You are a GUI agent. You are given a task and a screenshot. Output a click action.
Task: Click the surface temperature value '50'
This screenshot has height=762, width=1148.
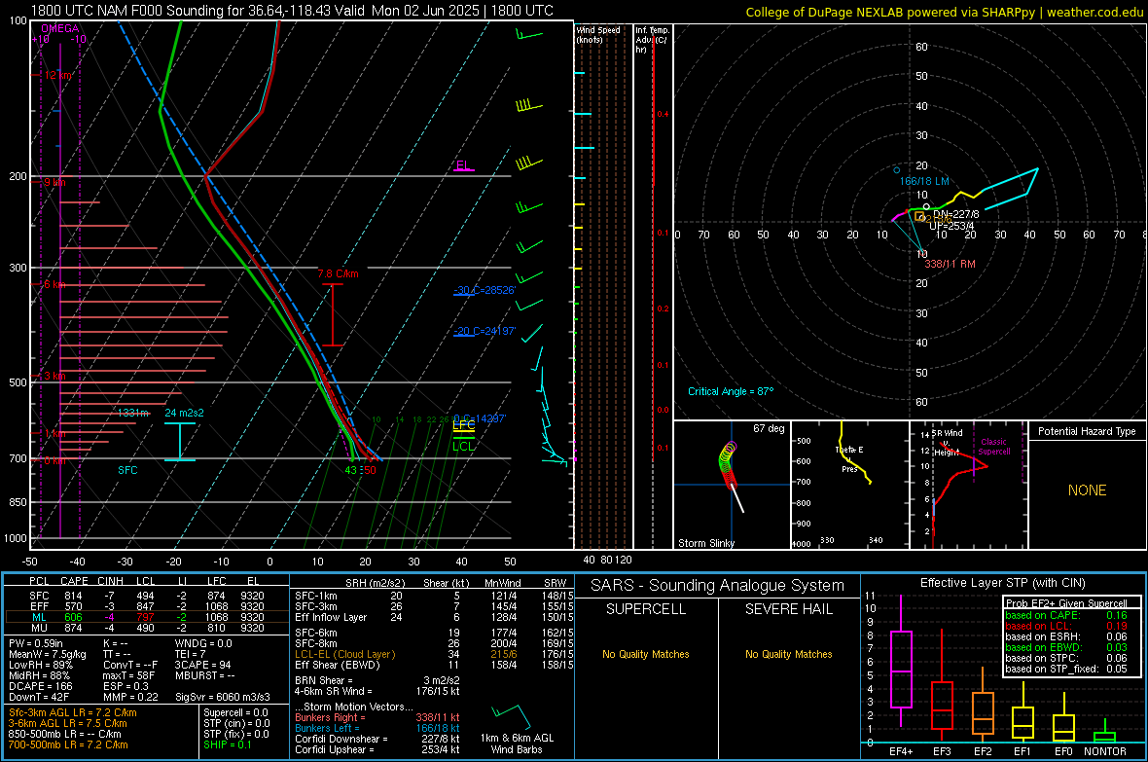click(x=370, y=470)
